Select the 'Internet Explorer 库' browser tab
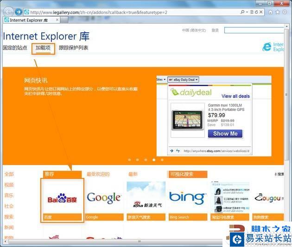292x247 pixels. click(32, 20)
